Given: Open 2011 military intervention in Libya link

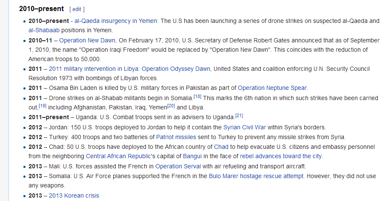Looking at the screenshot, I should click(x=94, y=69).
